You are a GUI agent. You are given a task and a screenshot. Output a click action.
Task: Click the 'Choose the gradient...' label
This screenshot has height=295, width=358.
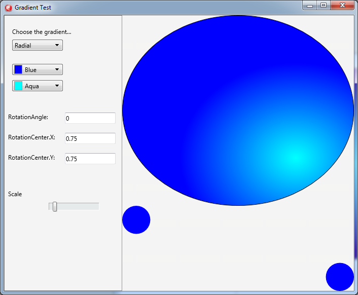click(42, 32)
